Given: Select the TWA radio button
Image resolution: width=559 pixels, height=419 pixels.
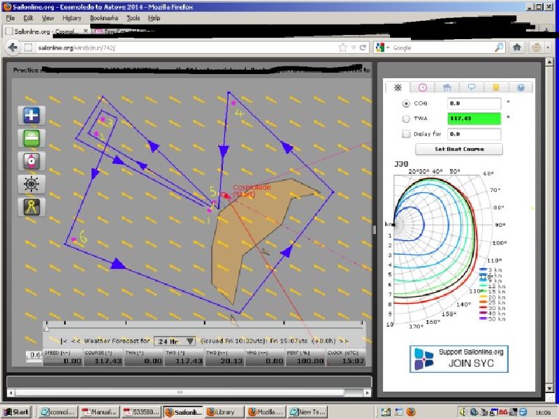Looking at the screenshot, I should click(406, 119).
